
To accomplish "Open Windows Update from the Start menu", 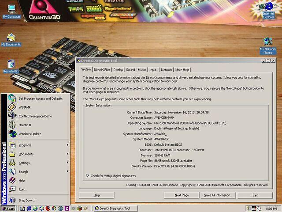I will pos(30,134).
